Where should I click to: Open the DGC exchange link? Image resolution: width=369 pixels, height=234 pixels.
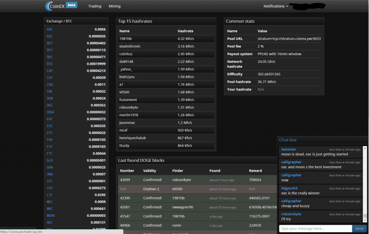click(x=50, y=105)
